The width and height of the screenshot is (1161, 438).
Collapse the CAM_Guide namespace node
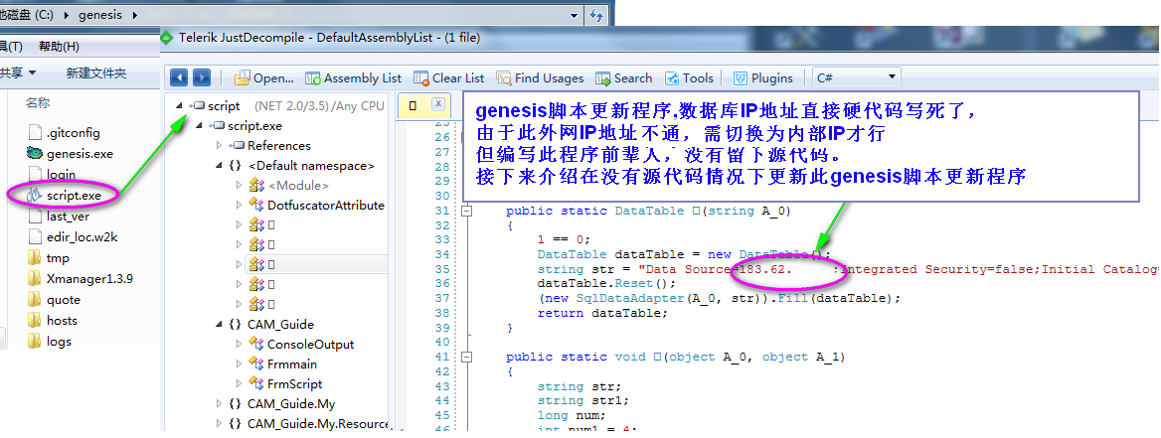click(219, 324)
